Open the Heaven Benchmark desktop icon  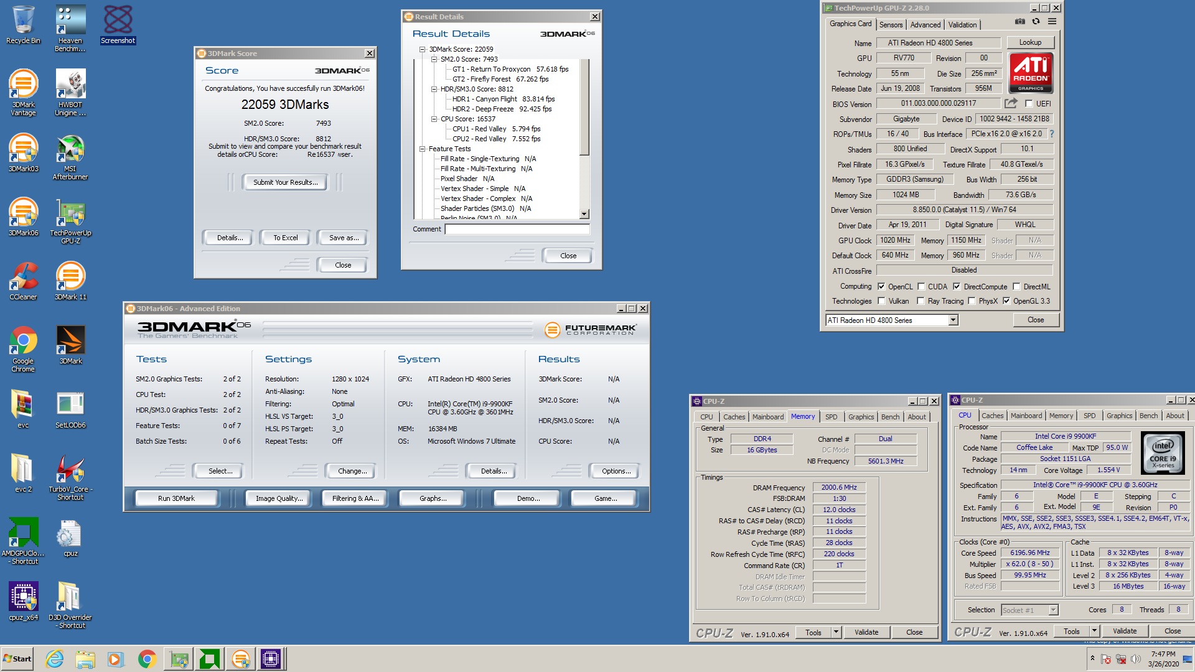(70, 28)
